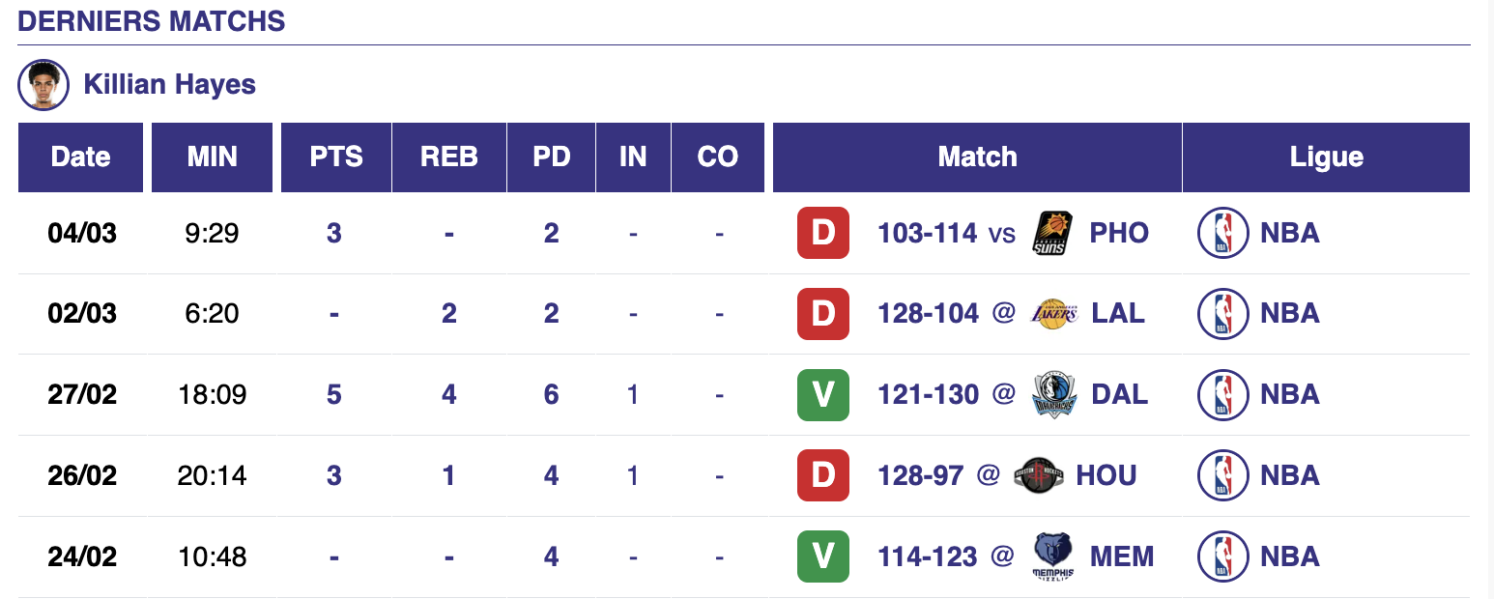This screenshot has height=599, width=1494.
Task: Click the red D badge for the 02/03 match
Action: pyautogui.click(x=822, y=314)
